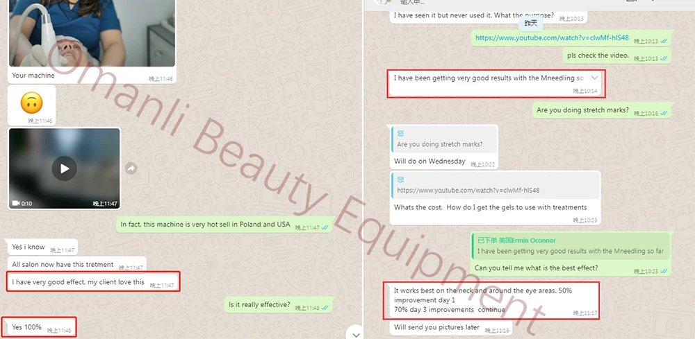Screen dimensions: 695x339
Task: Click double check marks on Poland and USA message
Action: 325,227
